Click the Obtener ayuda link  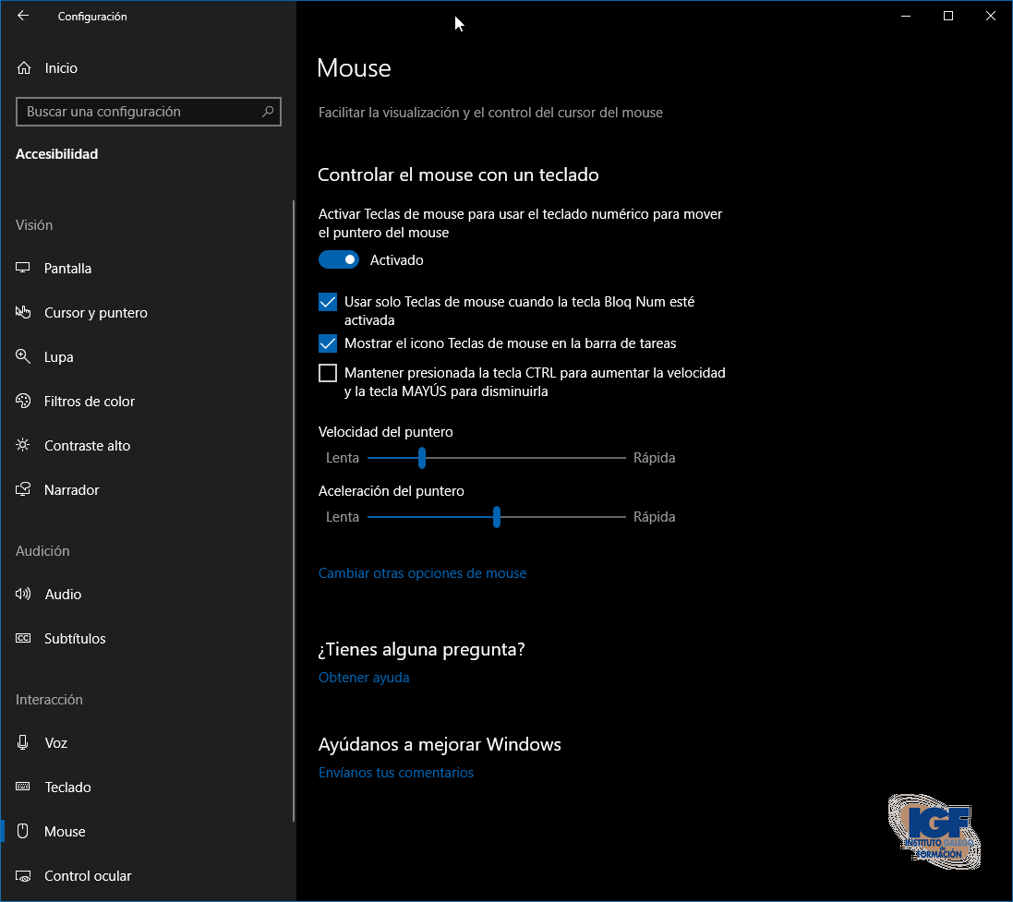click(x=364, y=678)
